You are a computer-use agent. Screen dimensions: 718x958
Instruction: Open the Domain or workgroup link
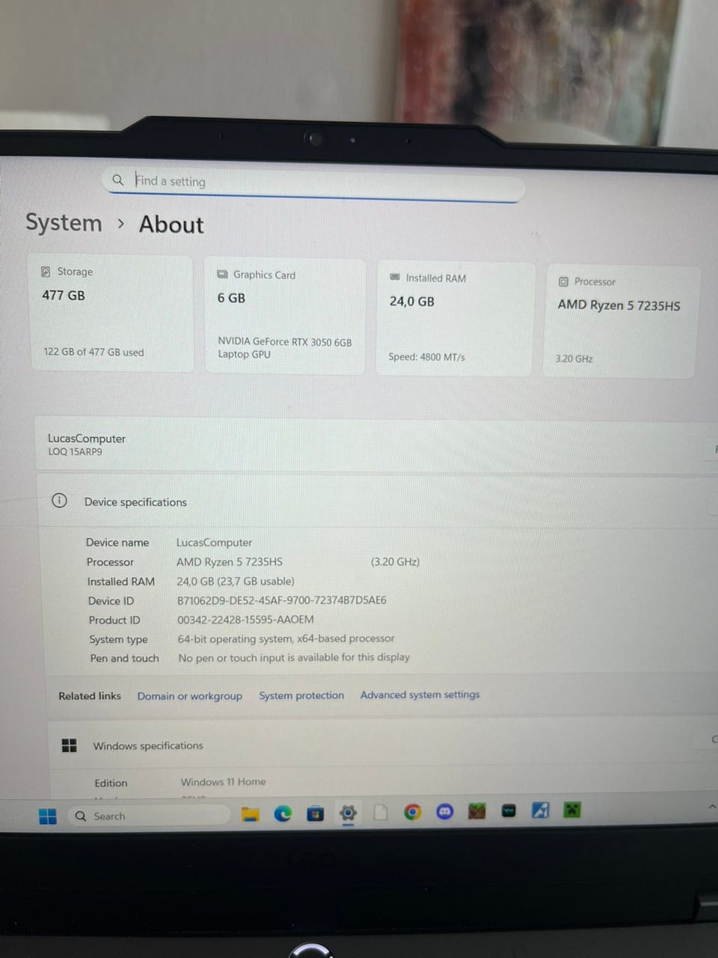coord(190,695)
